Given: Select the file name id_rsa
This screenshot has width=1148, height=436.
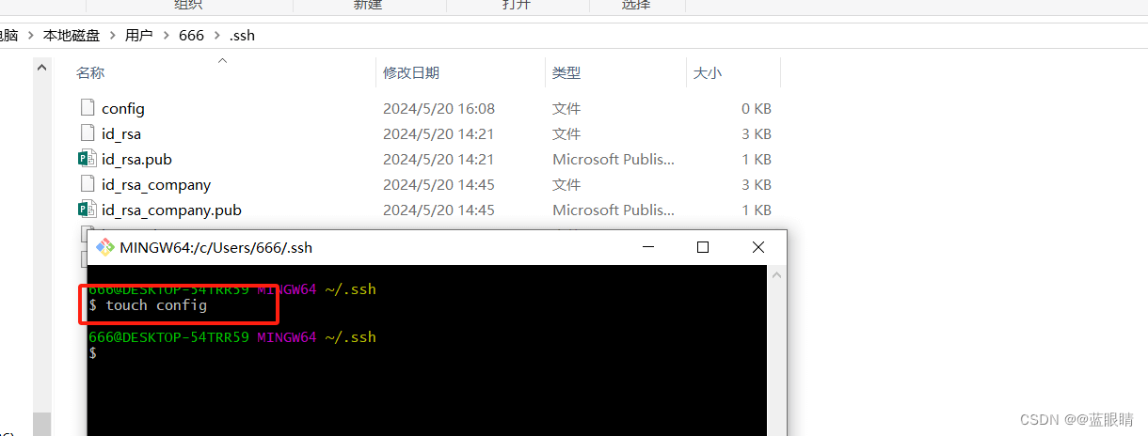Looking at the screenshot, I should [121, 133].
